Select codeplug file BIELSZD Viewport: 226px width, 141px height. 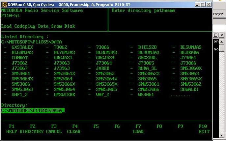pyautogui.click(x=148, y=47)
